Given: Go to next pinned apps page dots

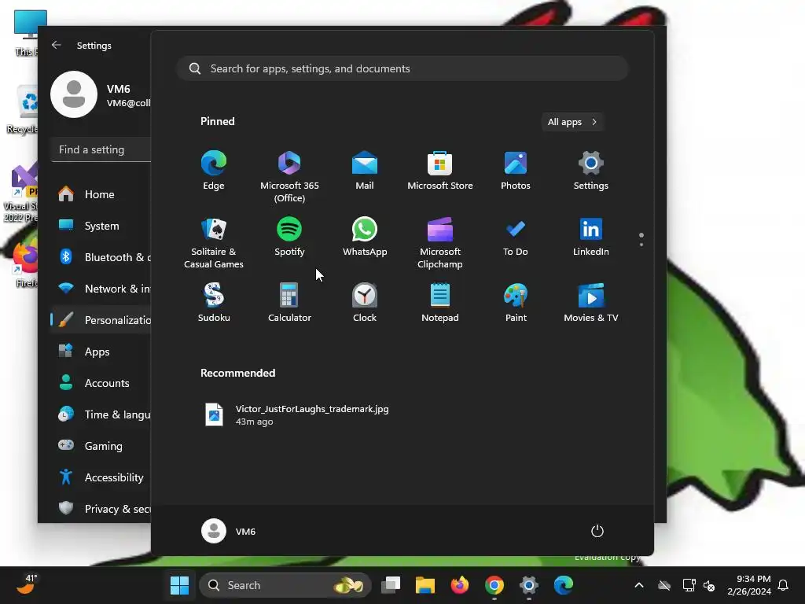Looking at the screenshot, I should click(641, 240).
